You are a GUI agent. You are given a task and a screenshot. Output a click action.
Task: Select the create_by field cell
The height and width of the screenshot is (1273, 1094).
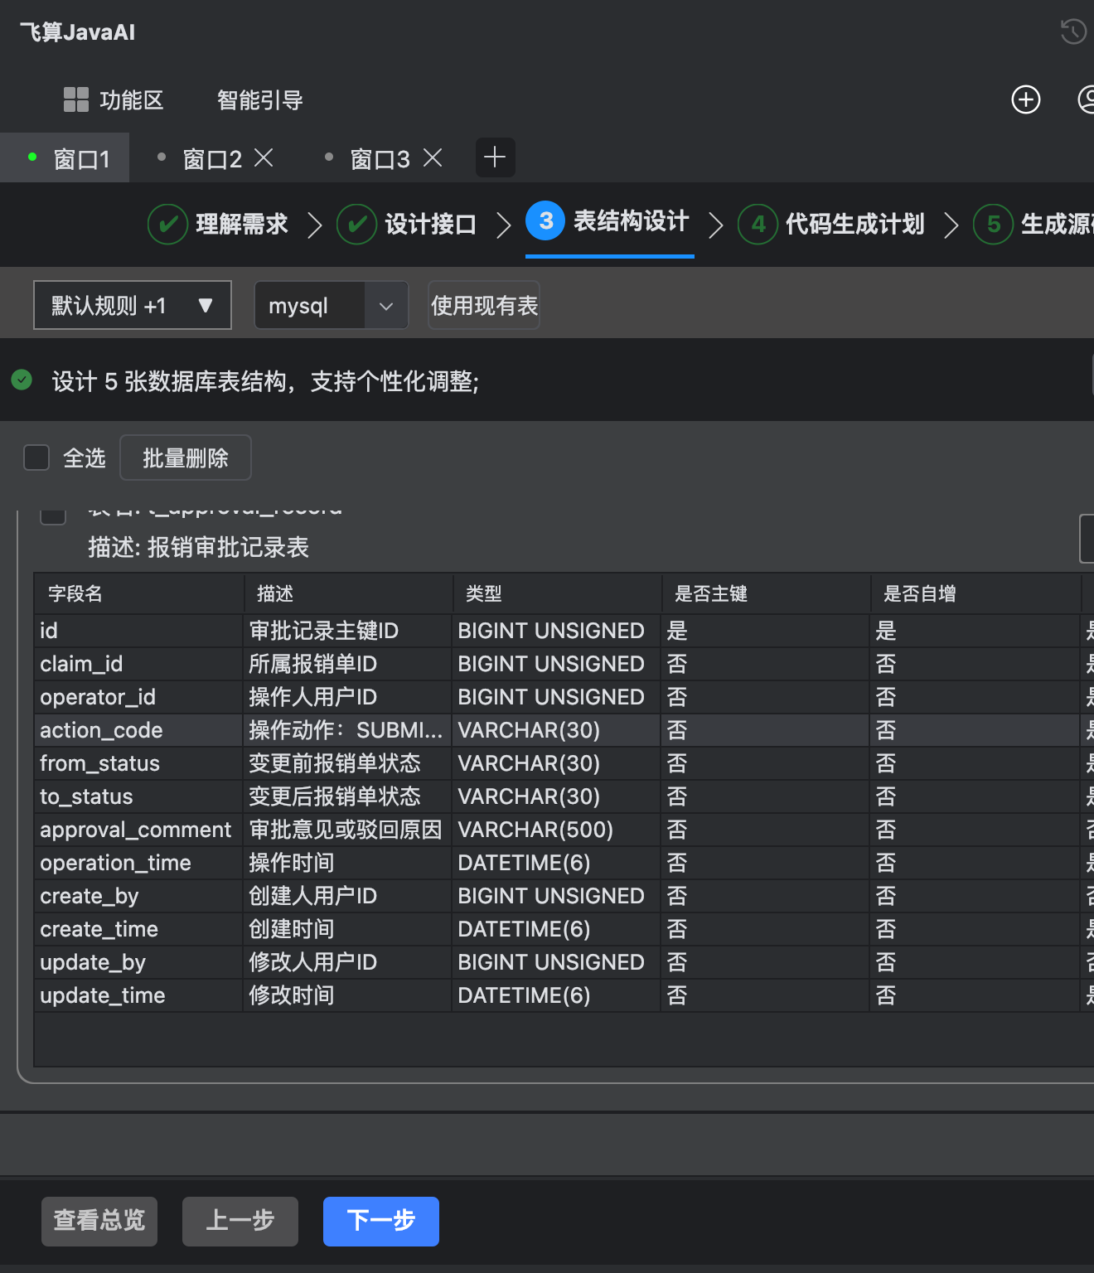click(x=138, y=896)
